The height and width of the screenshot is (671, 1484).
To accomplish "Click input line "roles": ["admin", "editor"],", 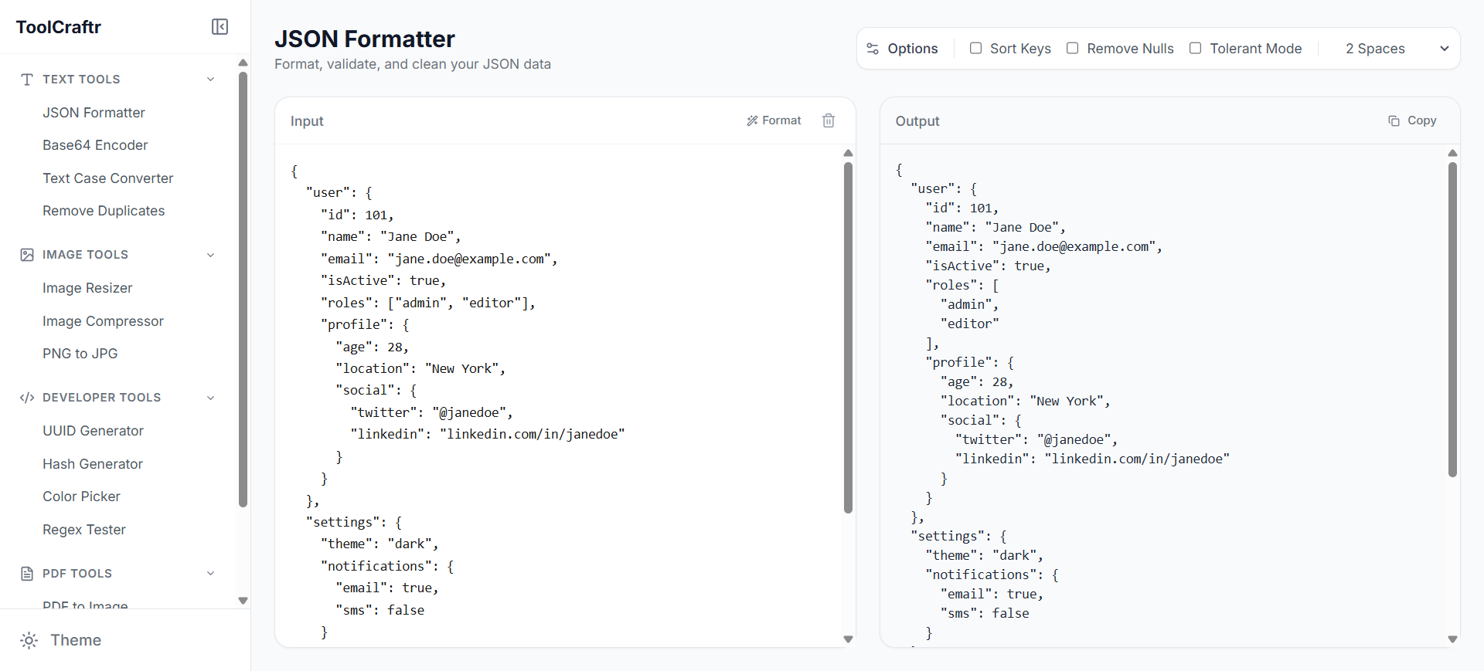I will 428,303.
